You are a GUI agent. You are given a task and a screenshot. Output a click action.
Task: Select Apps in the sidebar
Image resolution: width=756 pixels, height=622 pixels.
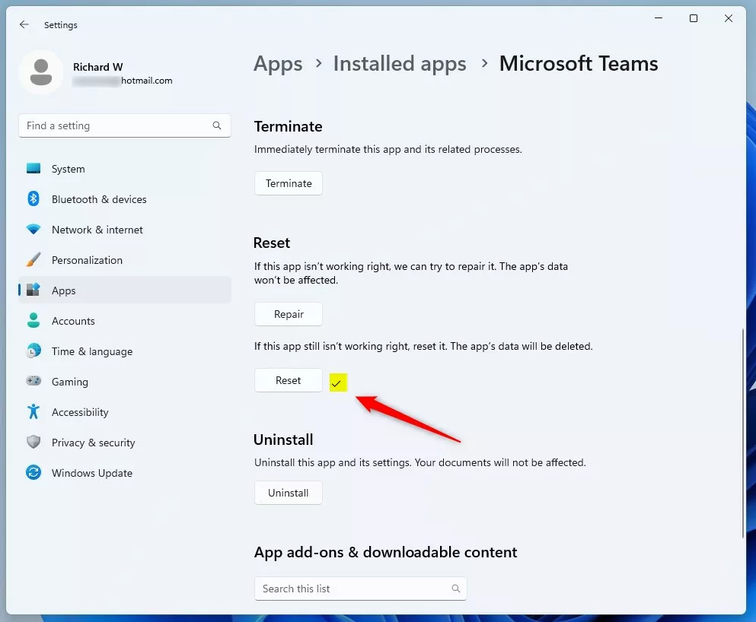pyautogui.click(x=125, y=290)
